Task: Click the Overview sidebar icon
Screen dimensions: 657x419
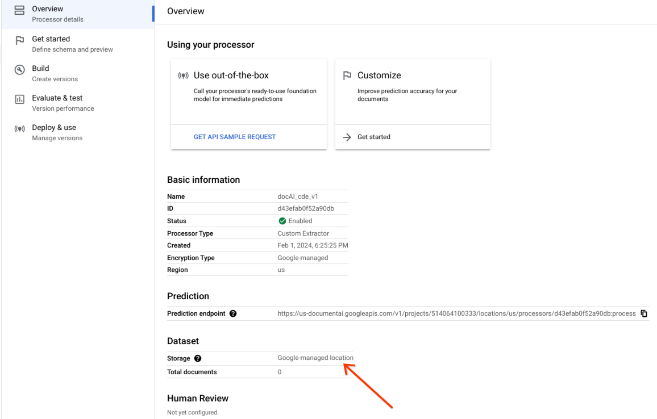Action: point(19,11)
